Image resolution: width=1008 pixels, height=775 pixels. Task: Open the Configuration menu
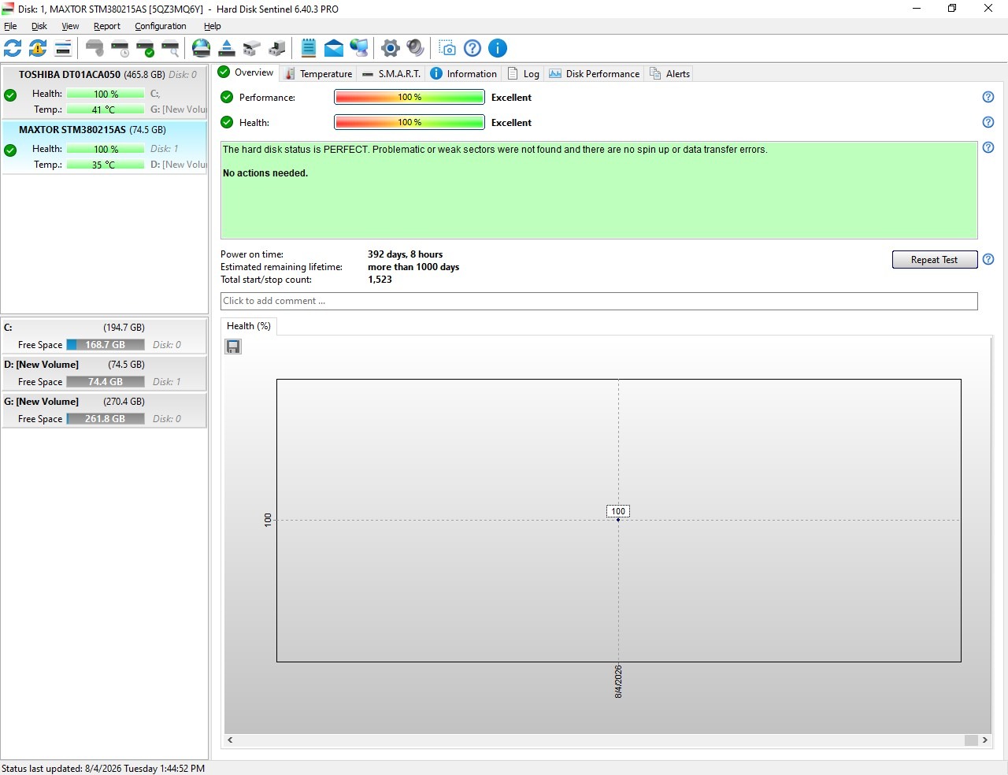coord(161,26)
